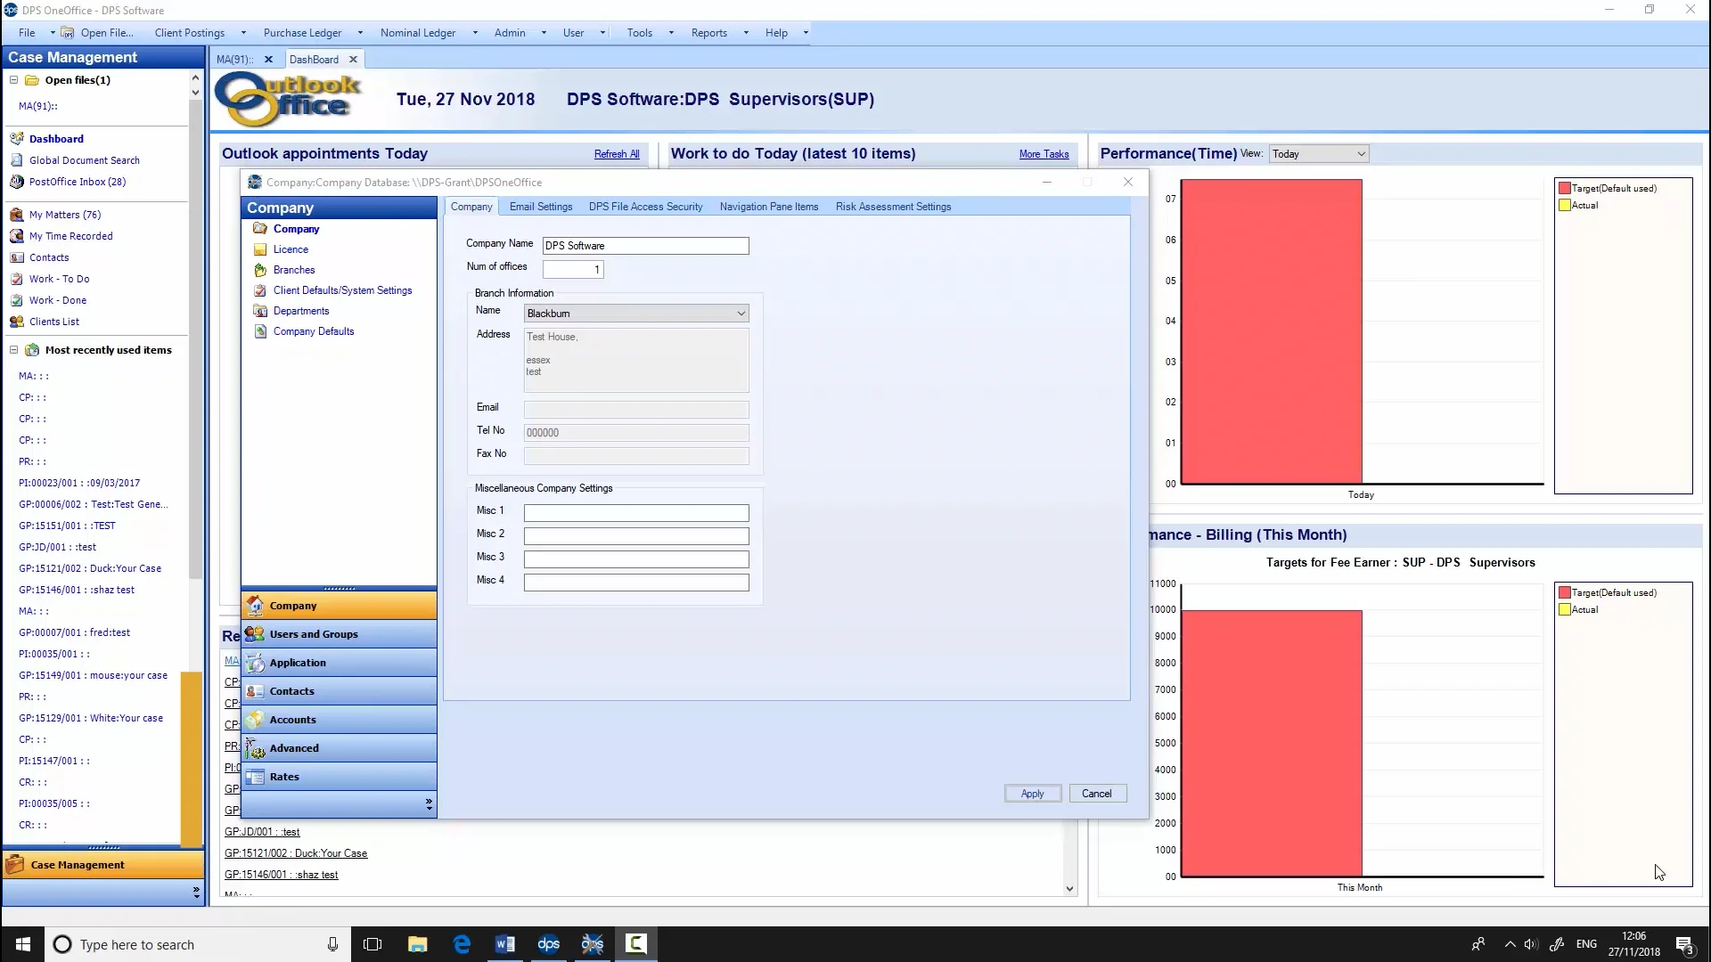Viewport: 1711px width, 962px height.
Task: Collapse the Open files tree node
Action: [x=13, y=80]
